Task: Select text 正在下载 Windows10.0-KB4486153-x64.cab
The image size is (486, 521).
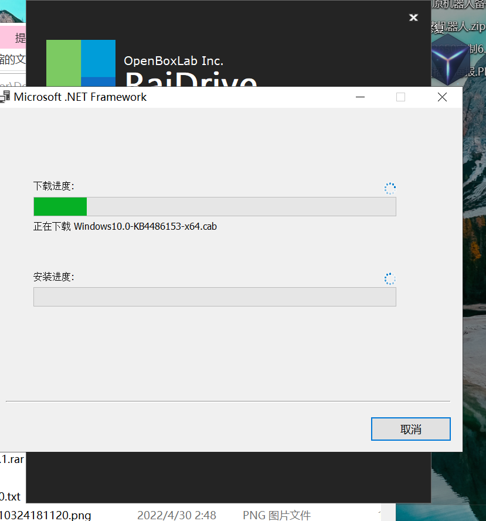Action: (x=125, y=226)
